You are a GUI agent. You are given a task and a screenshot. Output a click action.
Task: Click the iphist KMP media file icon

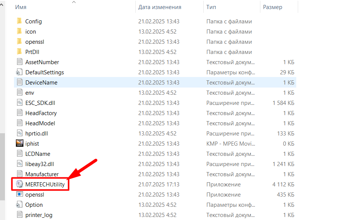tap(19, 143)
